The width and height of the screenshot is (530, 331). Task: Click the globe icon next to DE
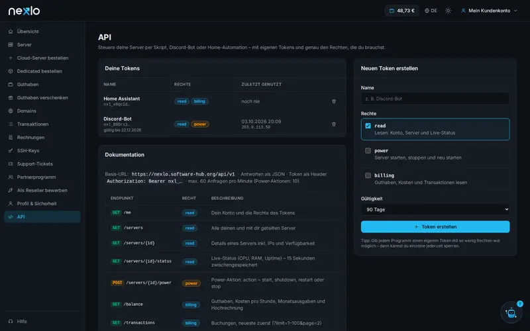coord(427,11)
